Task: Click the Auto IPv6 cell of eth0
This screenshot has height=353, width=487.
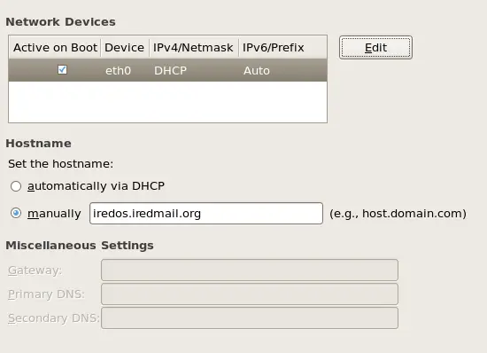Action: [257, 71]
